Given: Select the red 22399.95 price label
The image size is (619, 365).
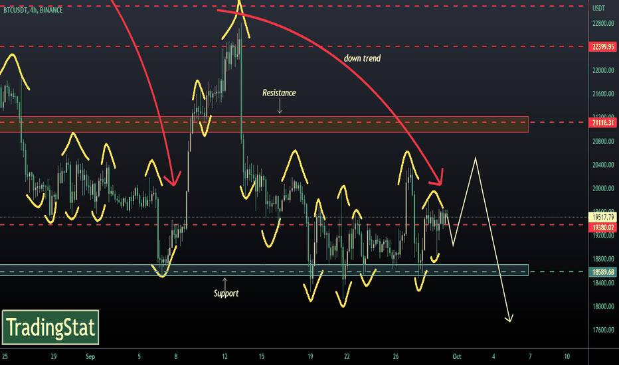Looking at the screenshot, I should click(603, 47).
